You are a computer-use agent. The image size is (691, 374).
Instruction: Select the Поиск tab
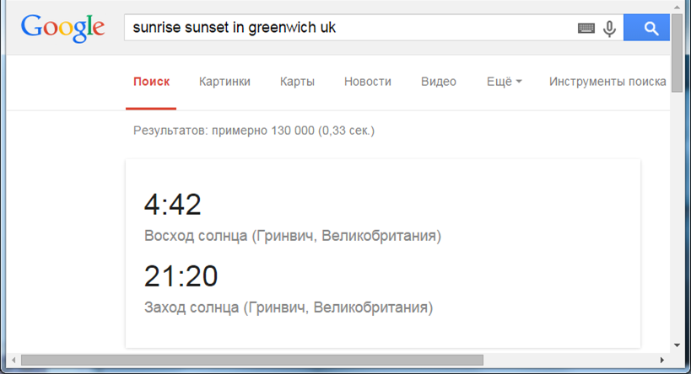click(151, 82)
